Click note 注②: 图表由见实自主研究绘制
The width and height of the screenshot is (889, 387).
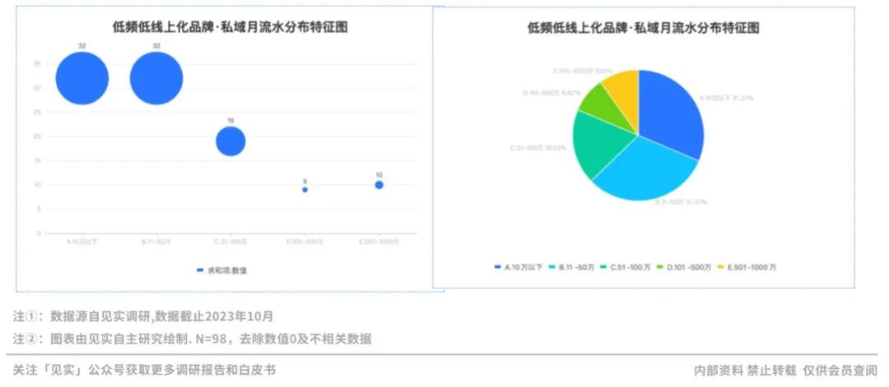[x=192, y=339]
